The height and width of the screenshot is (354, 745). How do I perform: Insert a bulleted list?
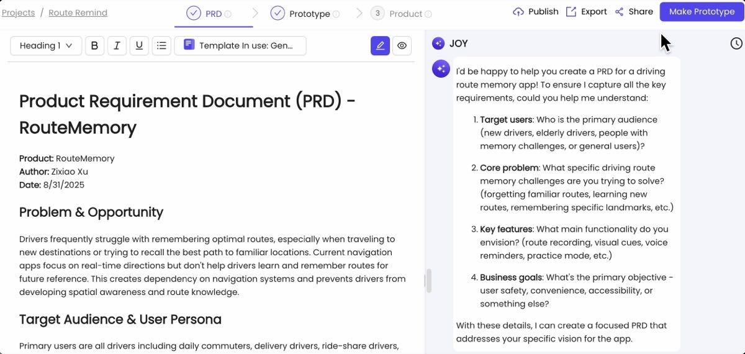(x=161, y=45)
